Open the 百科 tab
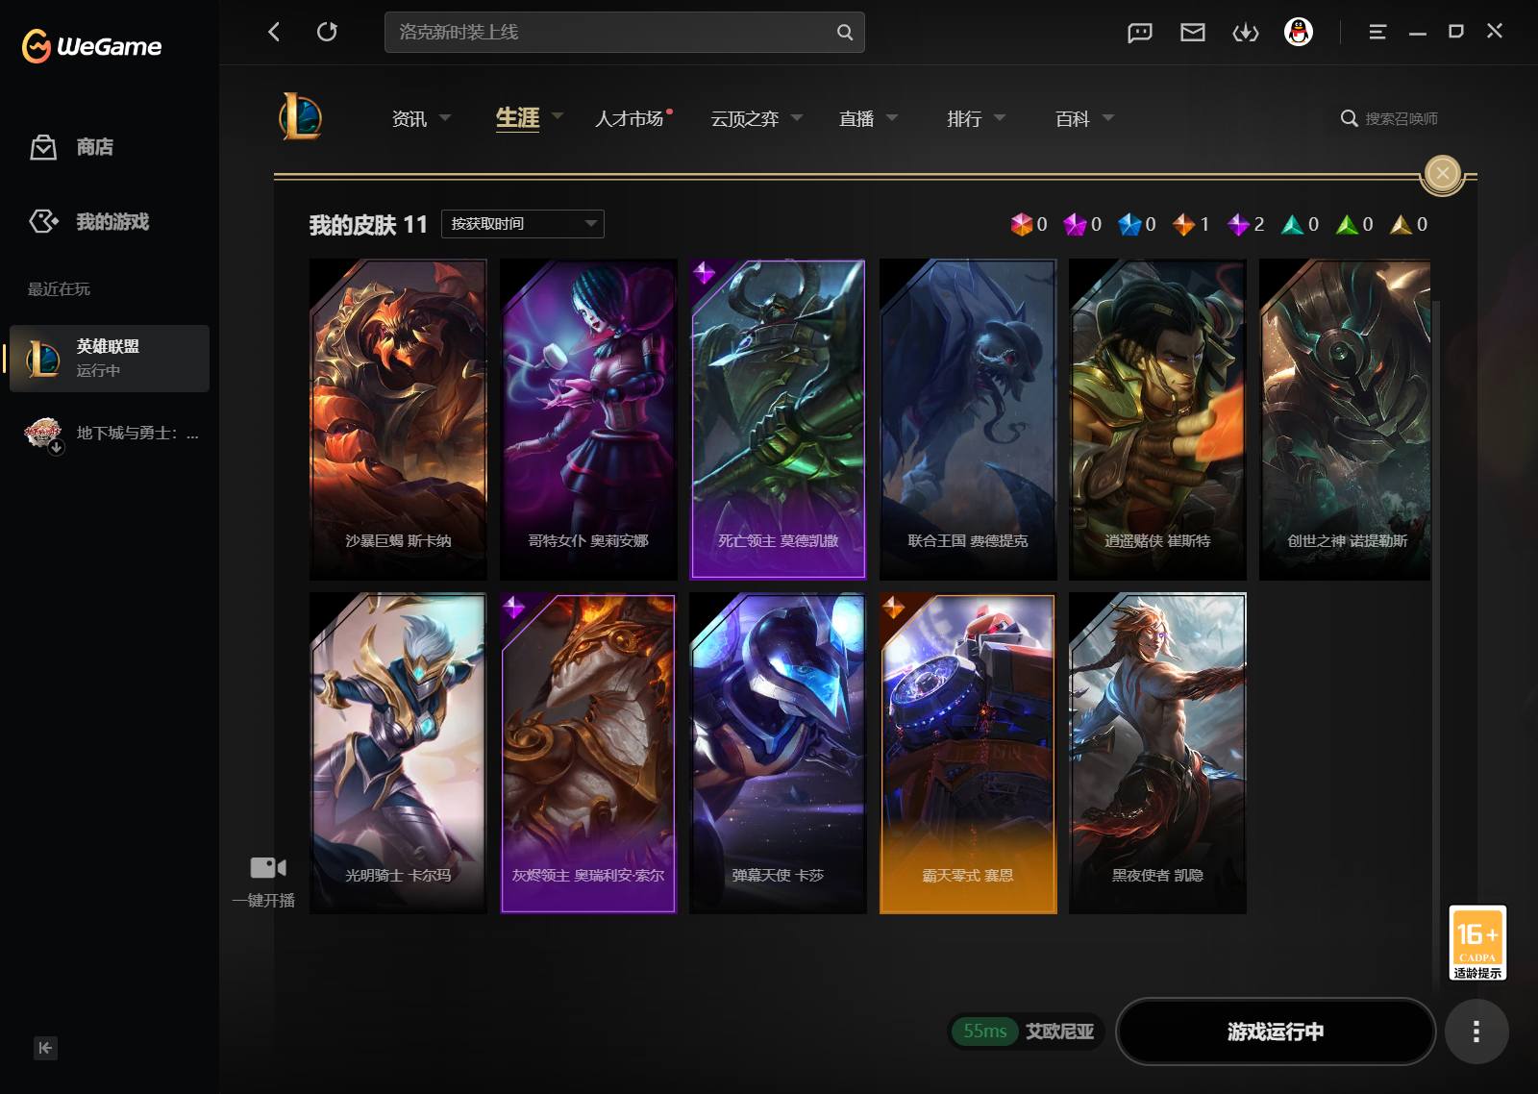Viewport: 1538px width, 1094px height. point(1073,118)
